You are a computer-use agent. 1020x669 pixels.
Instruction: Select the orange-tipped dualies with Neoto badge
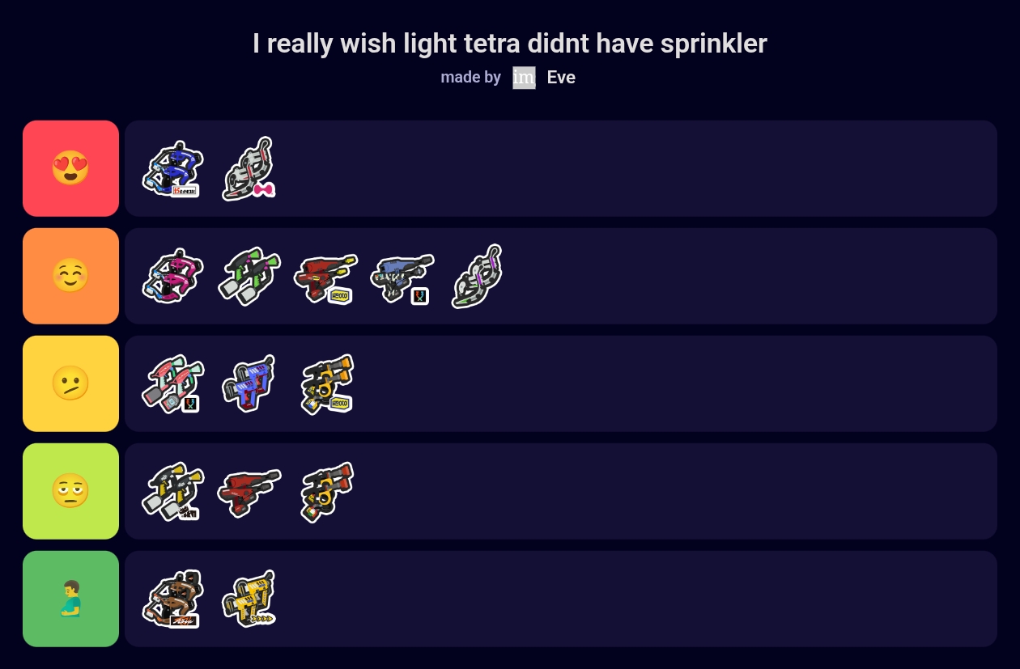[325, 383]
